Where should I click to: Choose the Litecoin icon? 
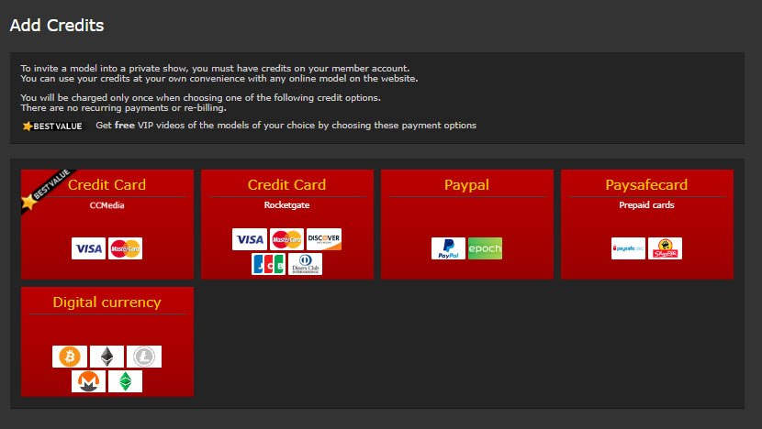click(x=144, y=357)
